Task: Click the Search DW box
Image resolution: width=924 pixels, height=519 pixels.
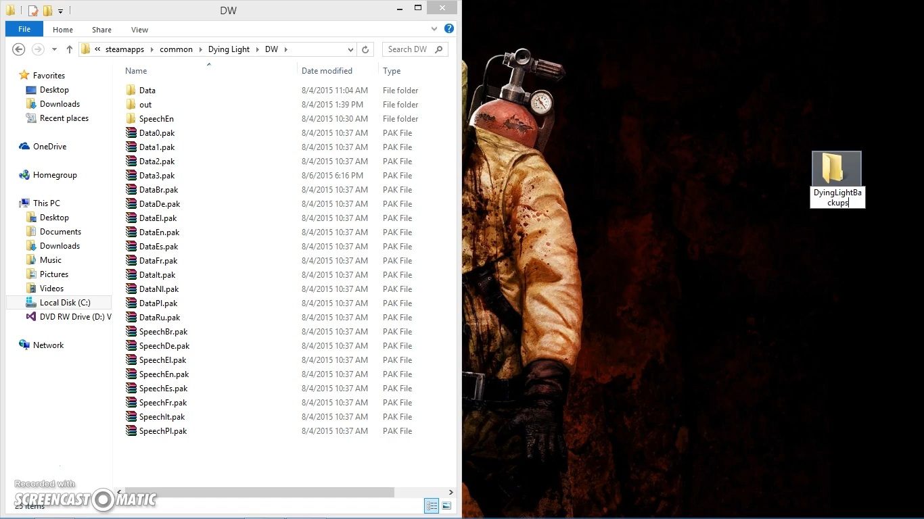Action: point(415,49)
